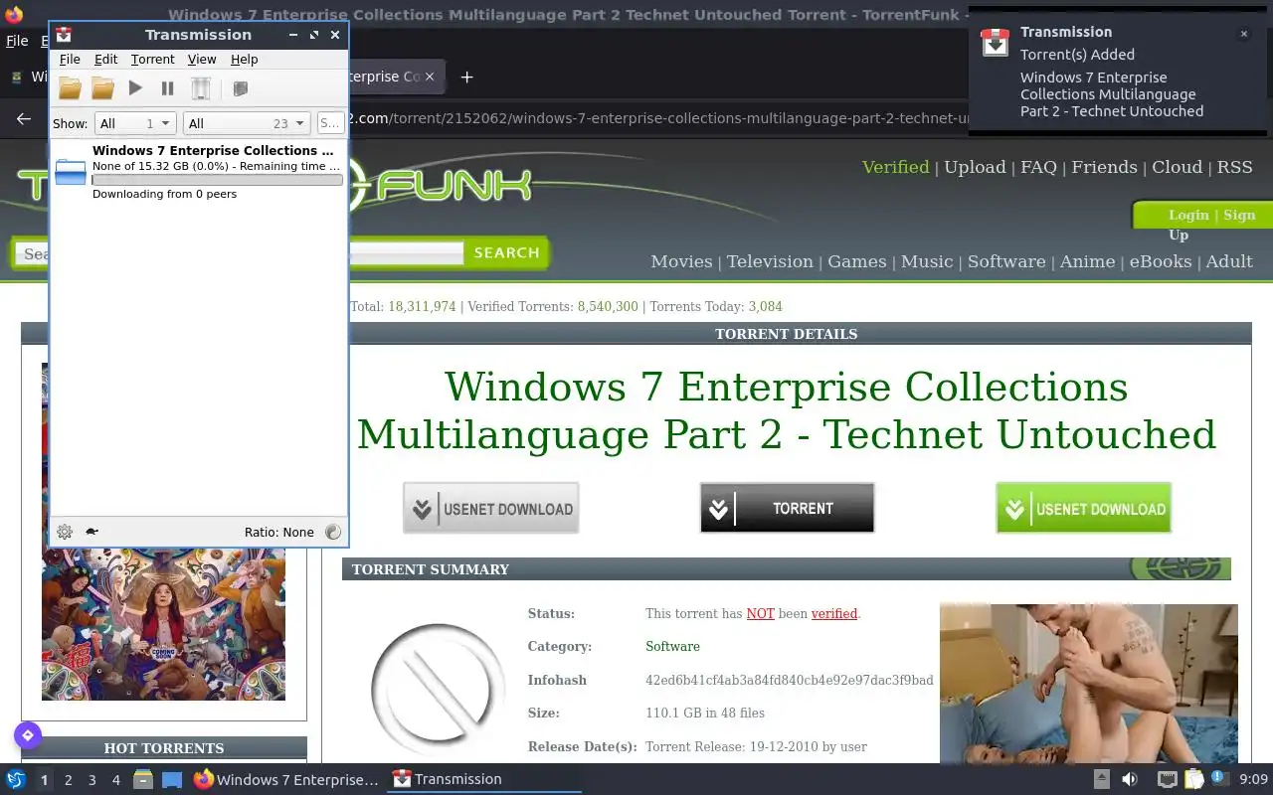
Task: Open torrent properties toolbar icon
Action: pos(240,88)
